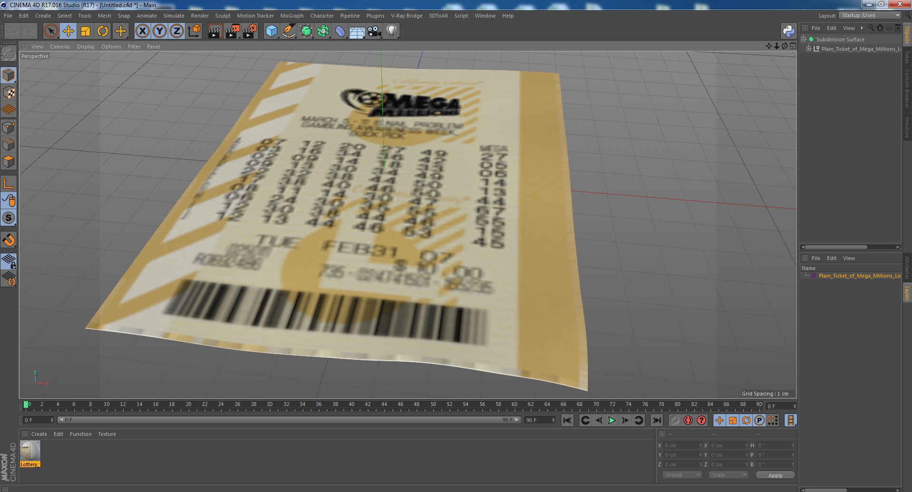Add a Subdivision Surface generator
The image size is (912, 492).
point(306,31)
